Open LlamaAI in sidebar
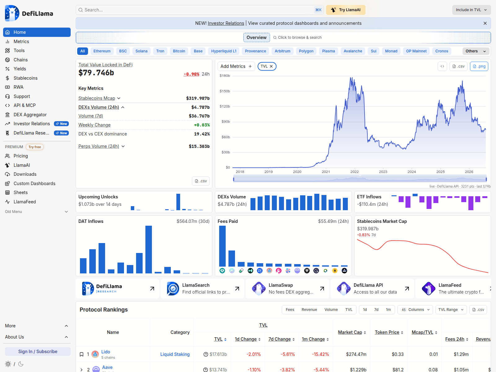This screenshot has height=372, width=496. click(x=37, y=165)
